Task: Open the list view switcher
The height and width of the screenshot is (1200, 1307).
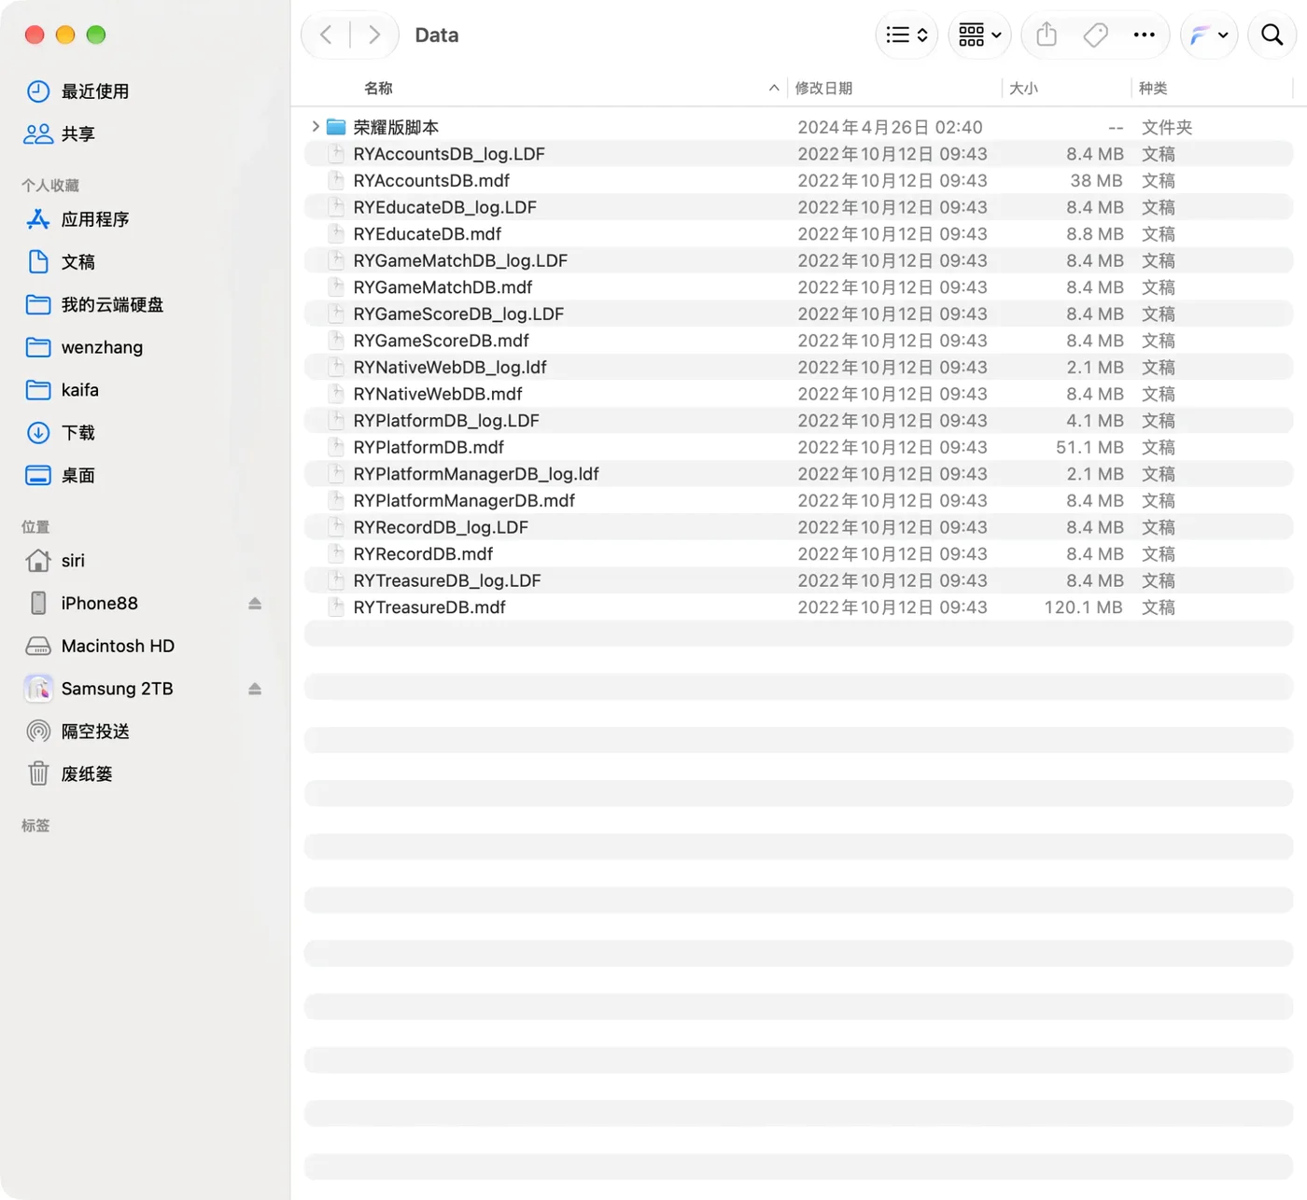Action: click(x=906, y=35)
